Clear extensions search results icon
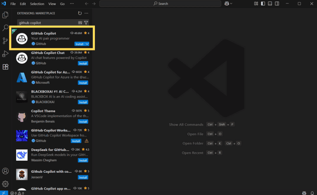317x195 pixels. coord(80,23)
